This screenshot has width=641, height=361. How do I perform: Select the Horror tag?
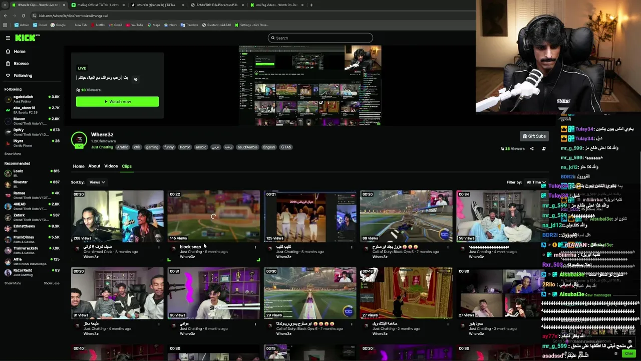pos(185,147)
